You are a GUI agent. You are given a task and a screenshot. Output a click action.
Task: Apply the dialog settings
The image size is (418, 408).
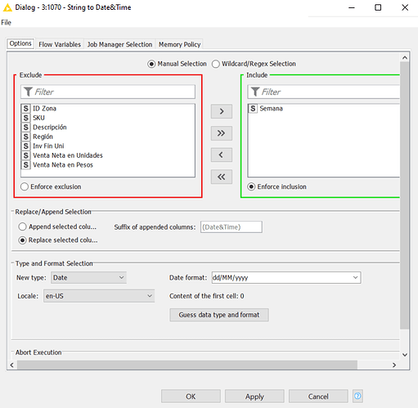(254, 397)
